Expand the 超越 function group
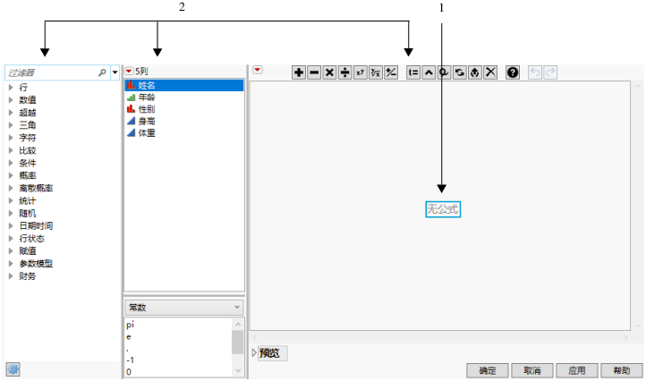 coord(11,113)
